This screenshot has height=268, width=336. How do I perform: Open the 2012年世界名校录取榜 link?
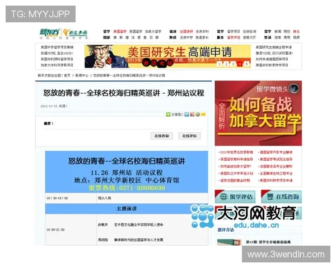point(236,152)
